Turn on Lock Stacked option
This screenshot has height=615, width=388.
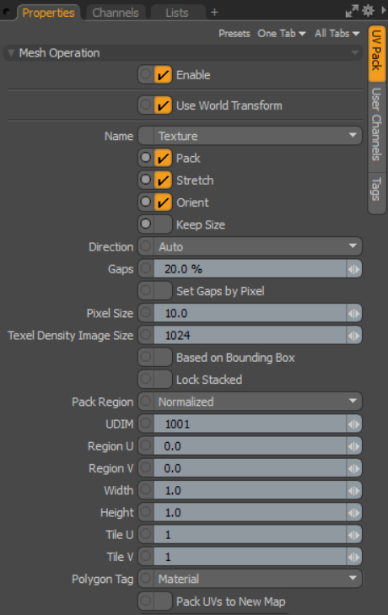163,380
